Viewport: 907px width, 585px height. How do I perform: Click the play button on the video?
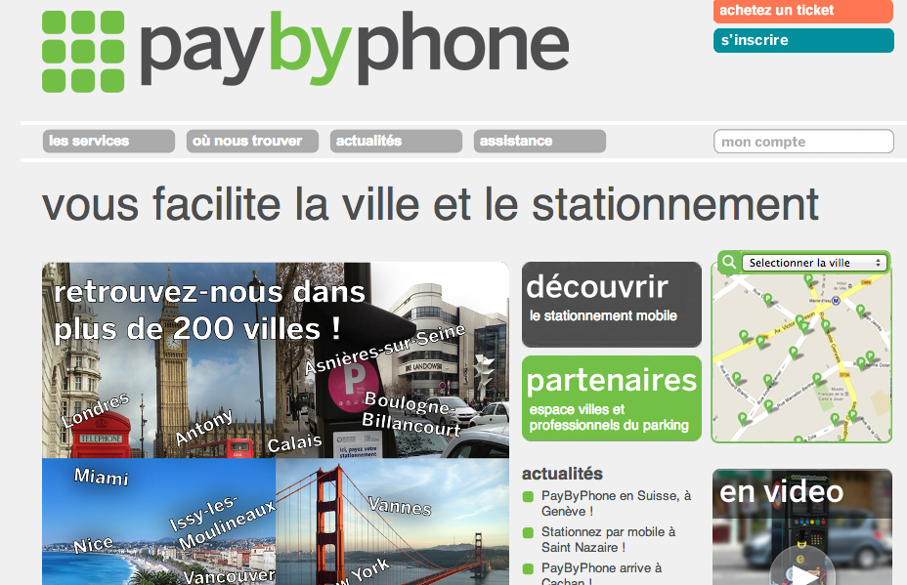coord(802,571)
